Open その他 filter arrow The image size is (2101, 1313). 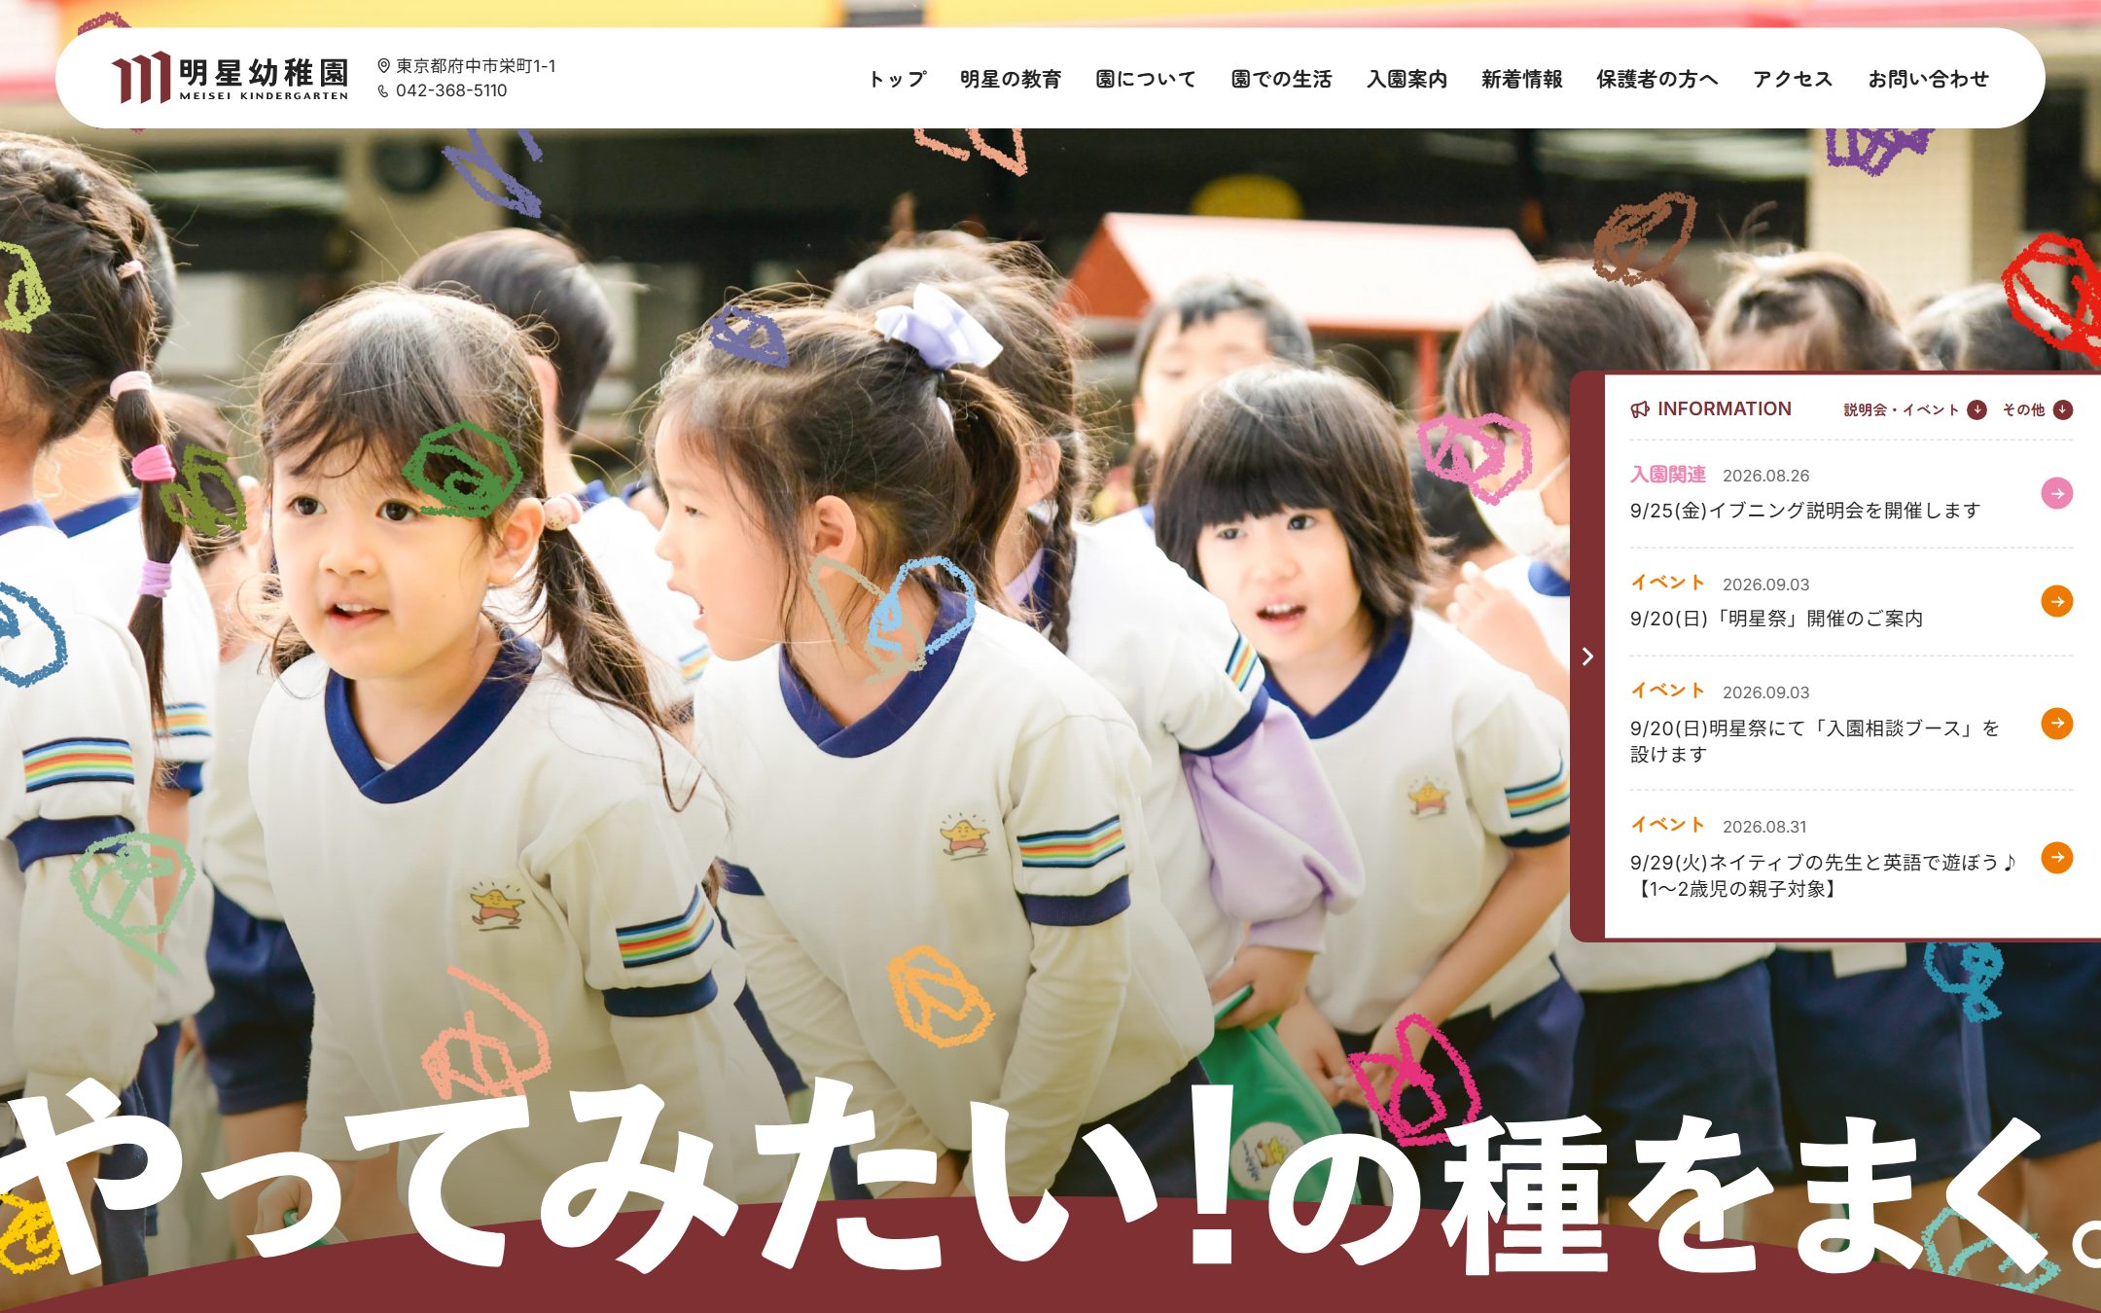click(2063, 409)
